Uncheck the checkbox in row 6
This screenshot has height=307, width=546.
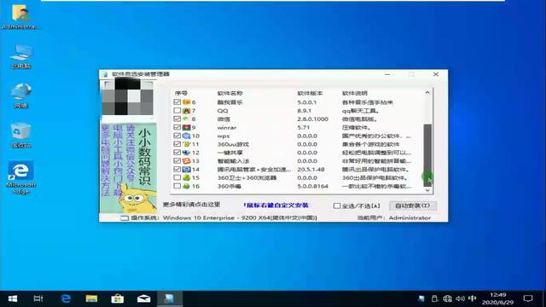pos(177,102)
